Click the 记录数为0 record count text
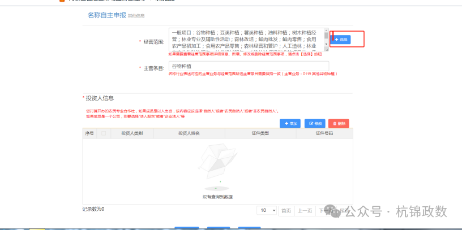 93,209
